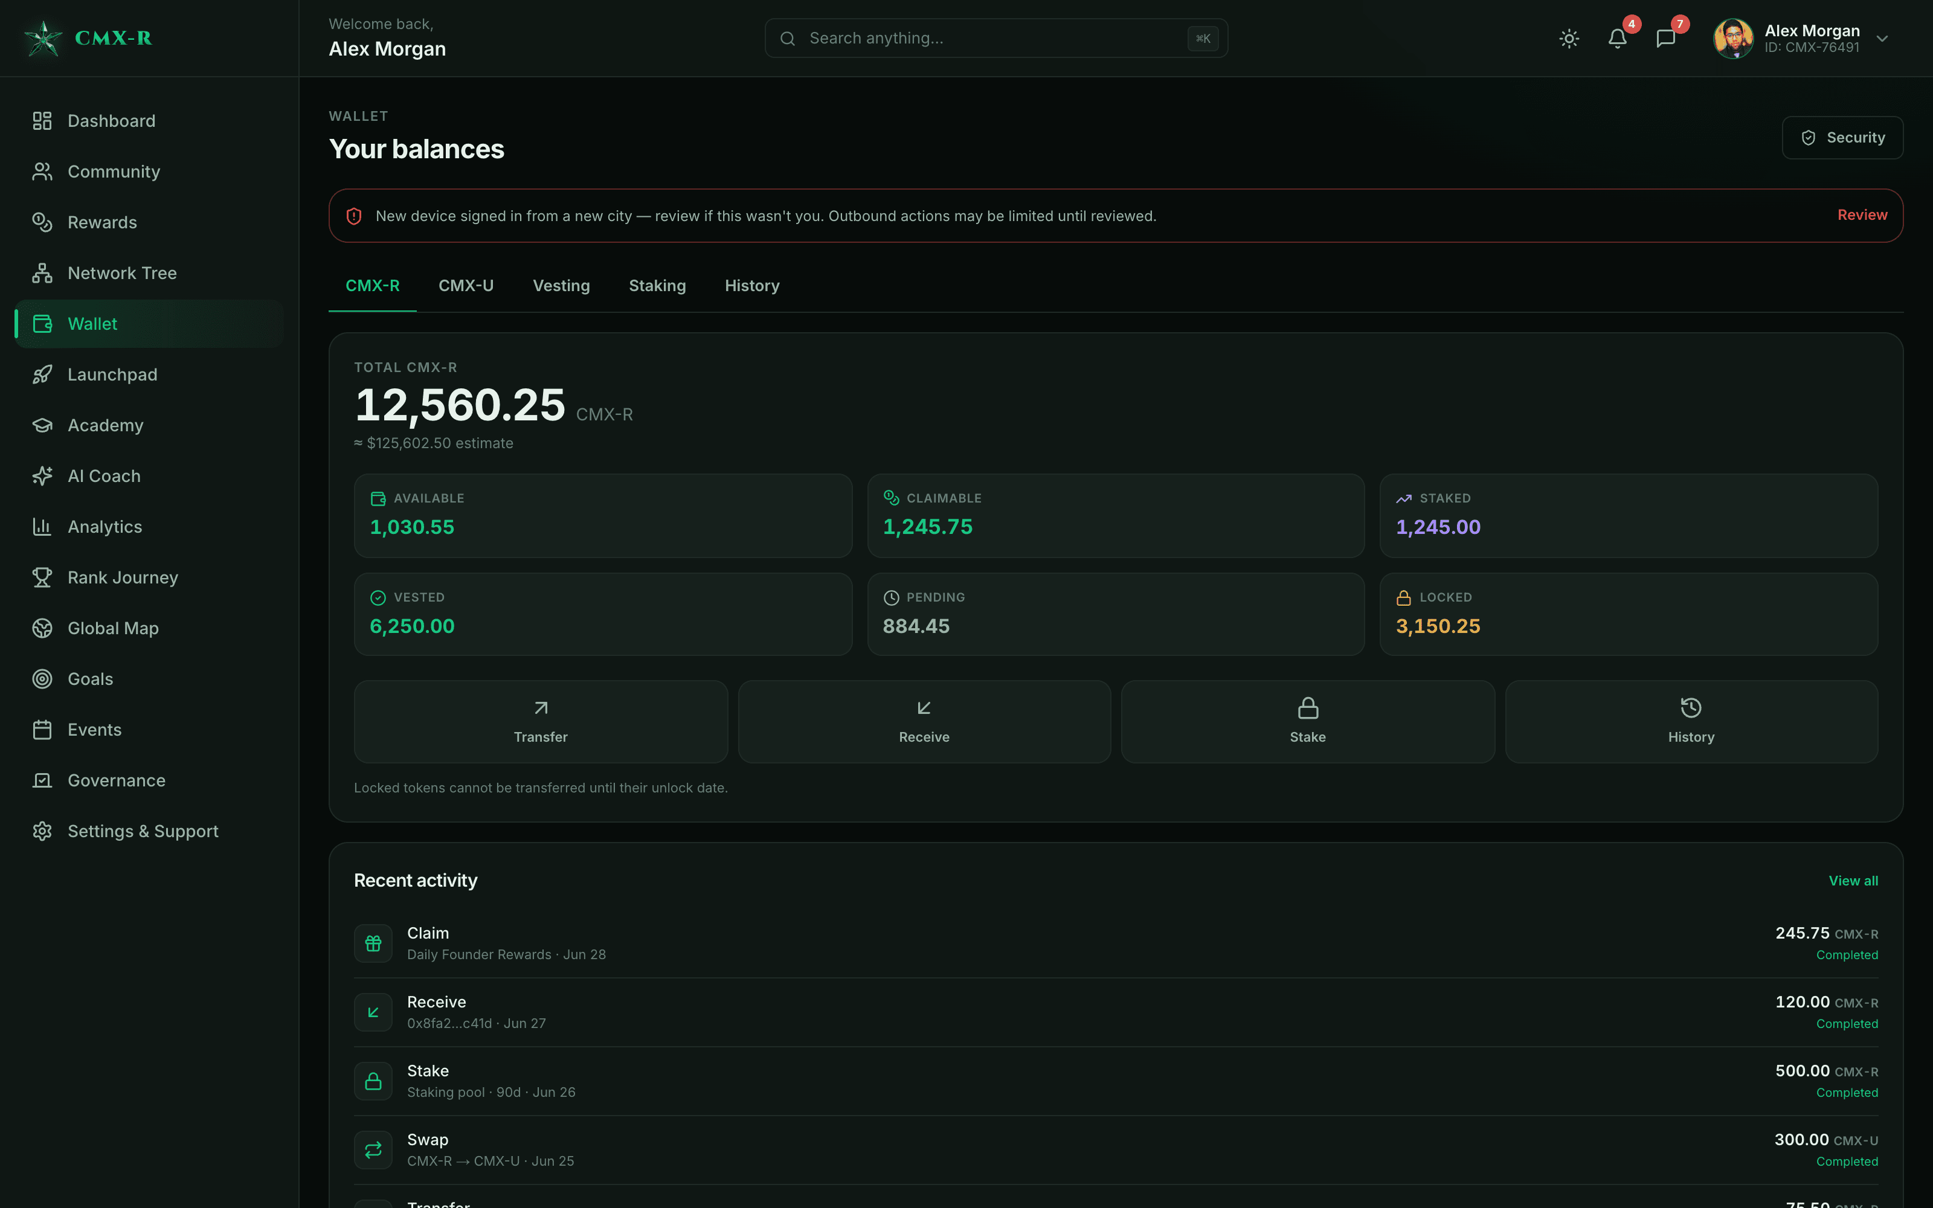Click the $125,602.50 estimate text
1933x1208 pixels.
click(434, 443)
